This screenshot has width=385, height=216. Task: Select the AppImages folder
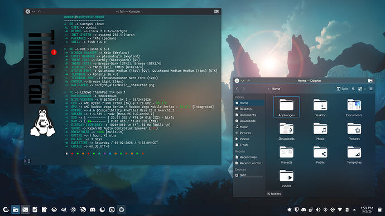pyautogui.click(x=286, y=107)
